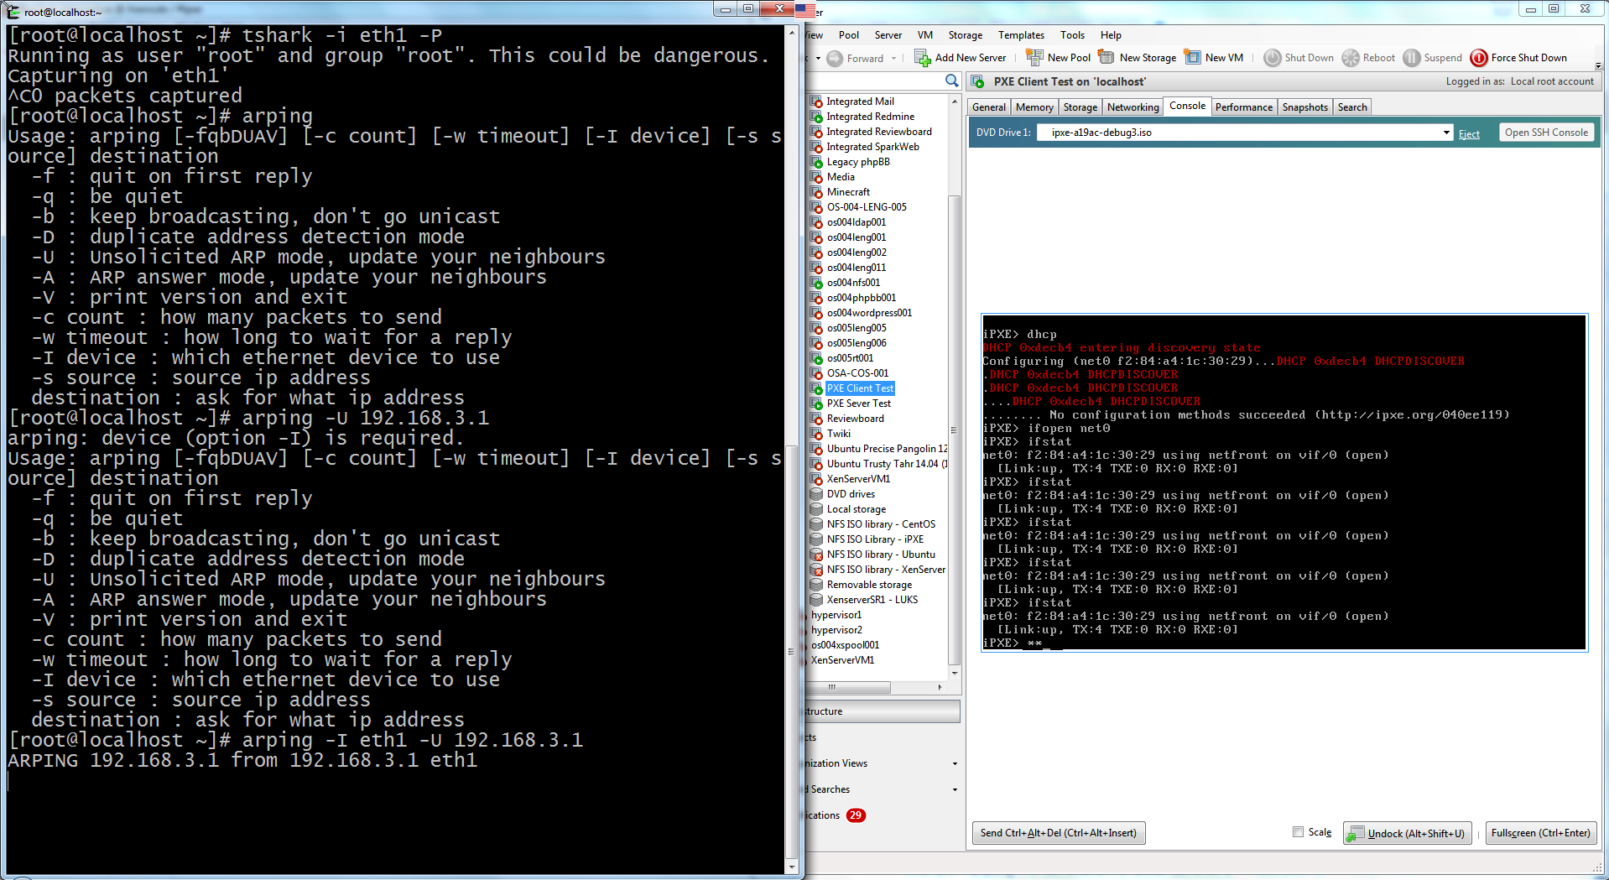Click the DVD drives storage icon

tap(816, 494)
